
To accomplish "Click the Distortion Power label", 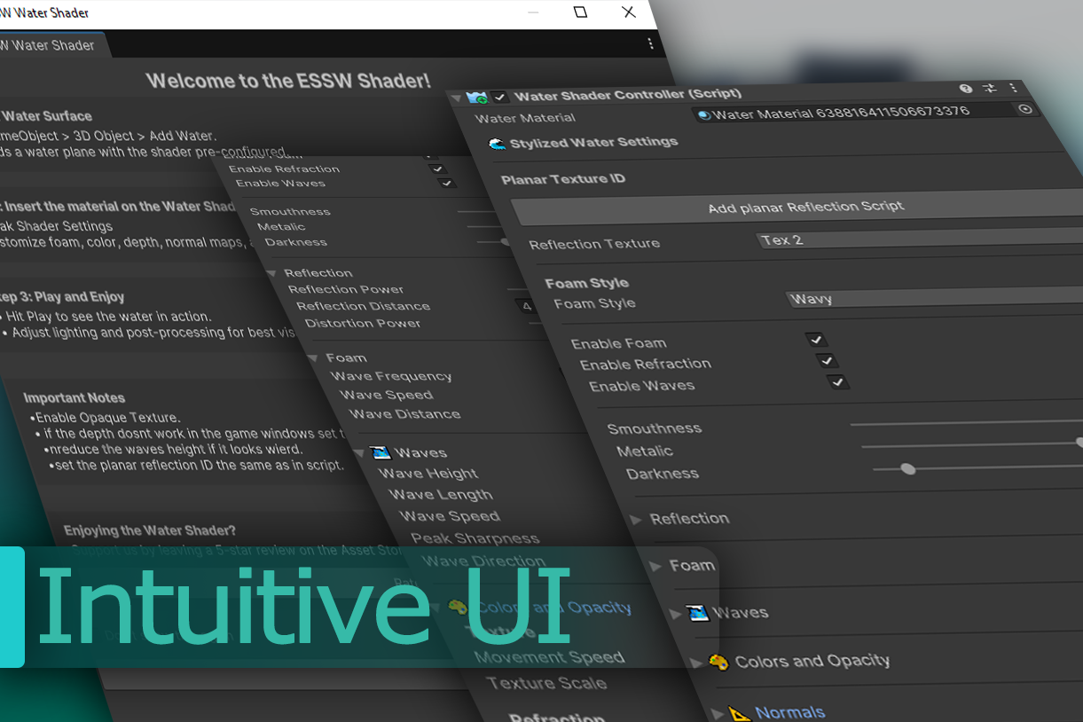I will pyautogui.click(x=363, y=323).
